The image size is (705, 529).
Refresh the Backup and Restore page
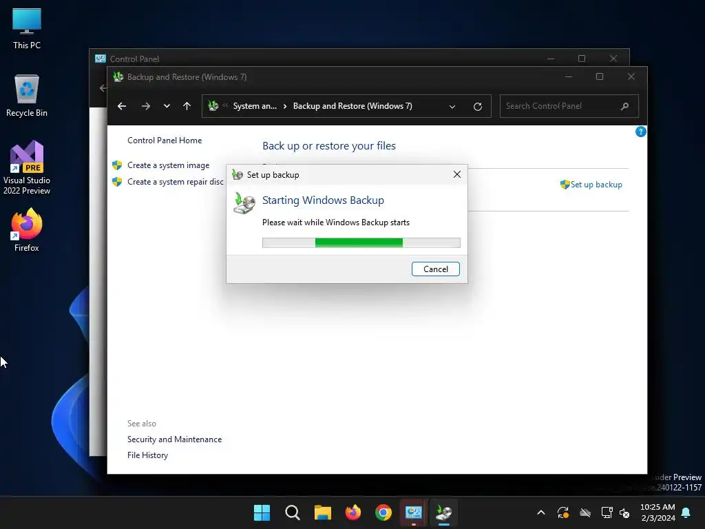[x=478, y=107]
